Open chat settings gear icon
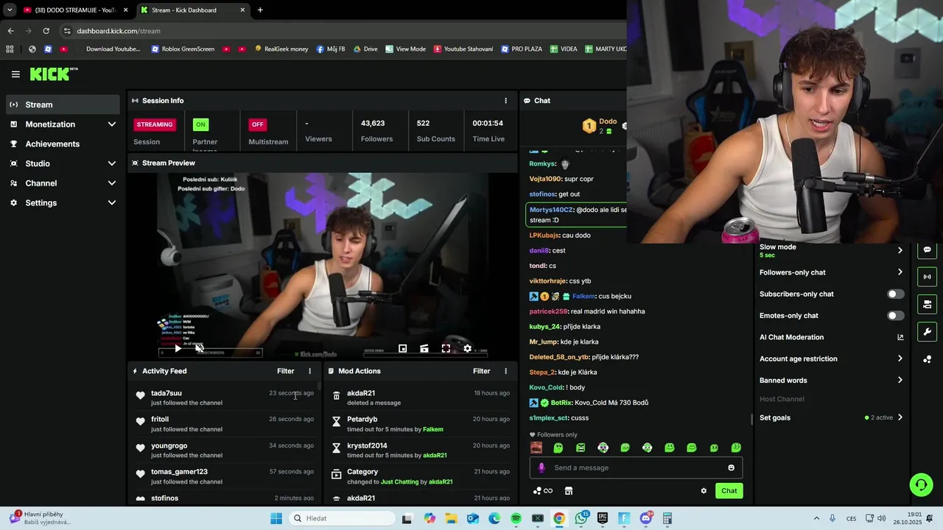This screenshot has height=530, width=943. (704, 491)
